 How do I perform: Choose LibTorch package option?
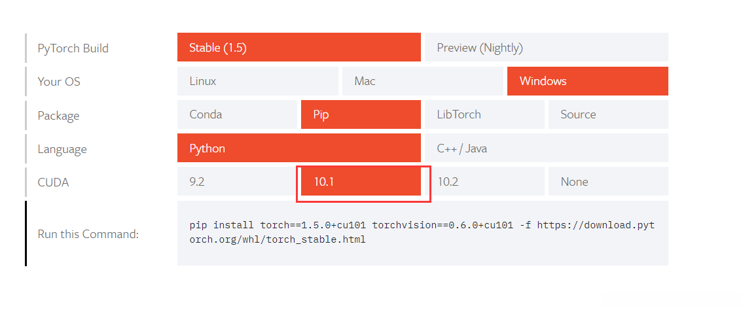click(x=484, y=114)
